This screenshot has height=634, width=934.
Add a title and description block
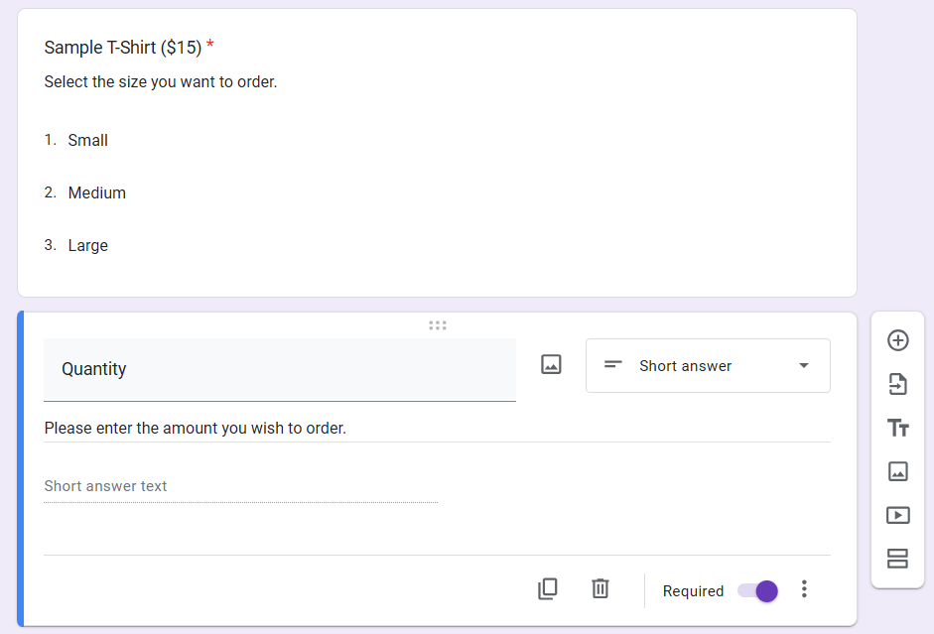[x=897, y=428]
